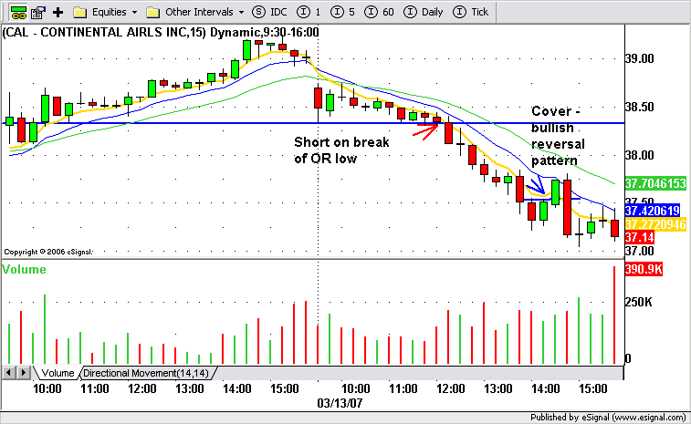Screen dimensions: 691x424
Task: Click the blue 37.420619 price label
Action: [x=653, y=211]
